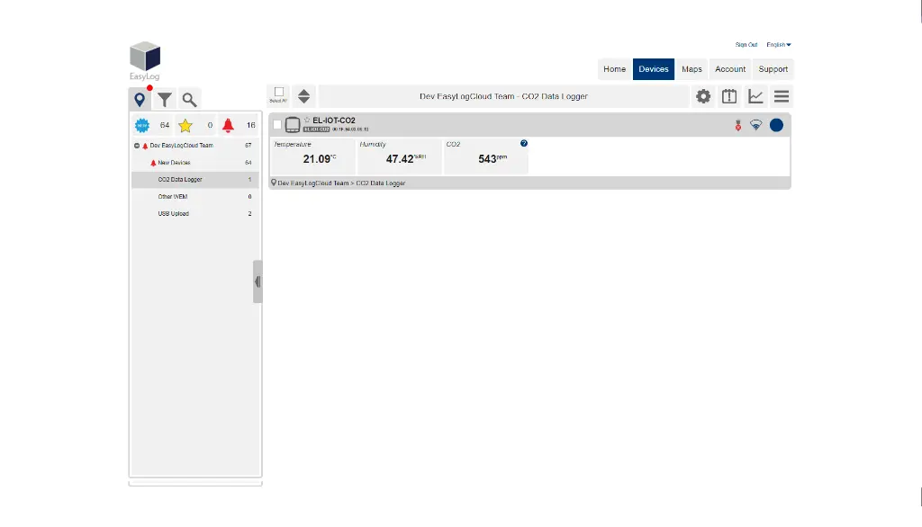Open the magnifier search tab
Viewport: 922px width, 527px height.
[x=189, y=100]
